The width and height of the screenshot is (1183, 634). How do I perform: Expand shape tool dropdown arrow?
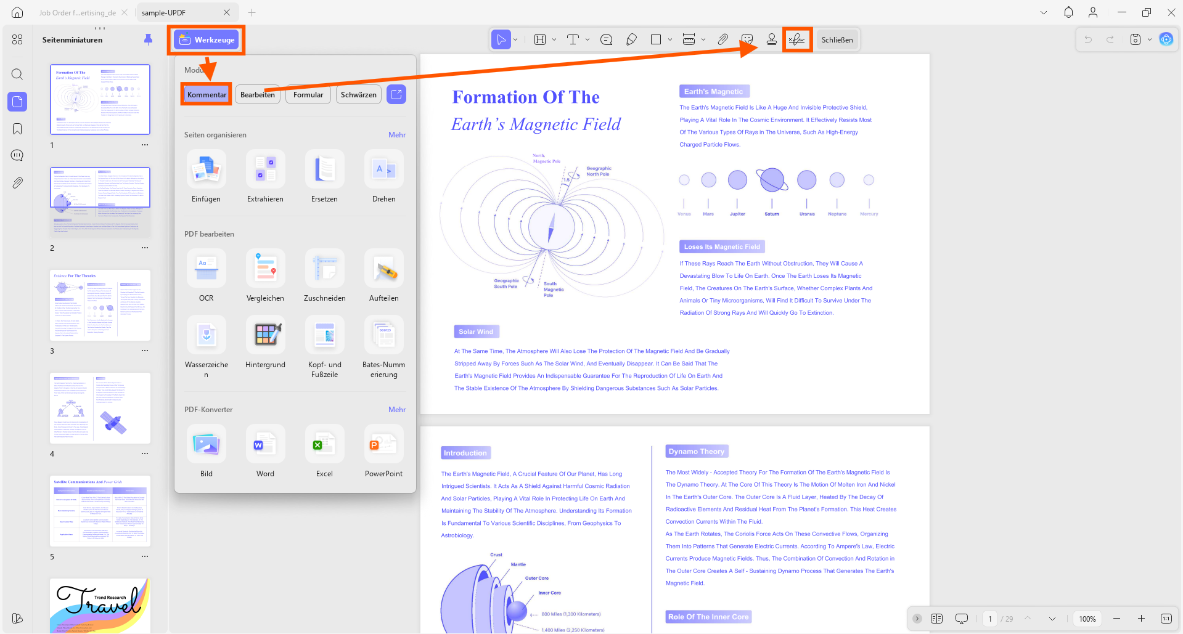[670, 39]
